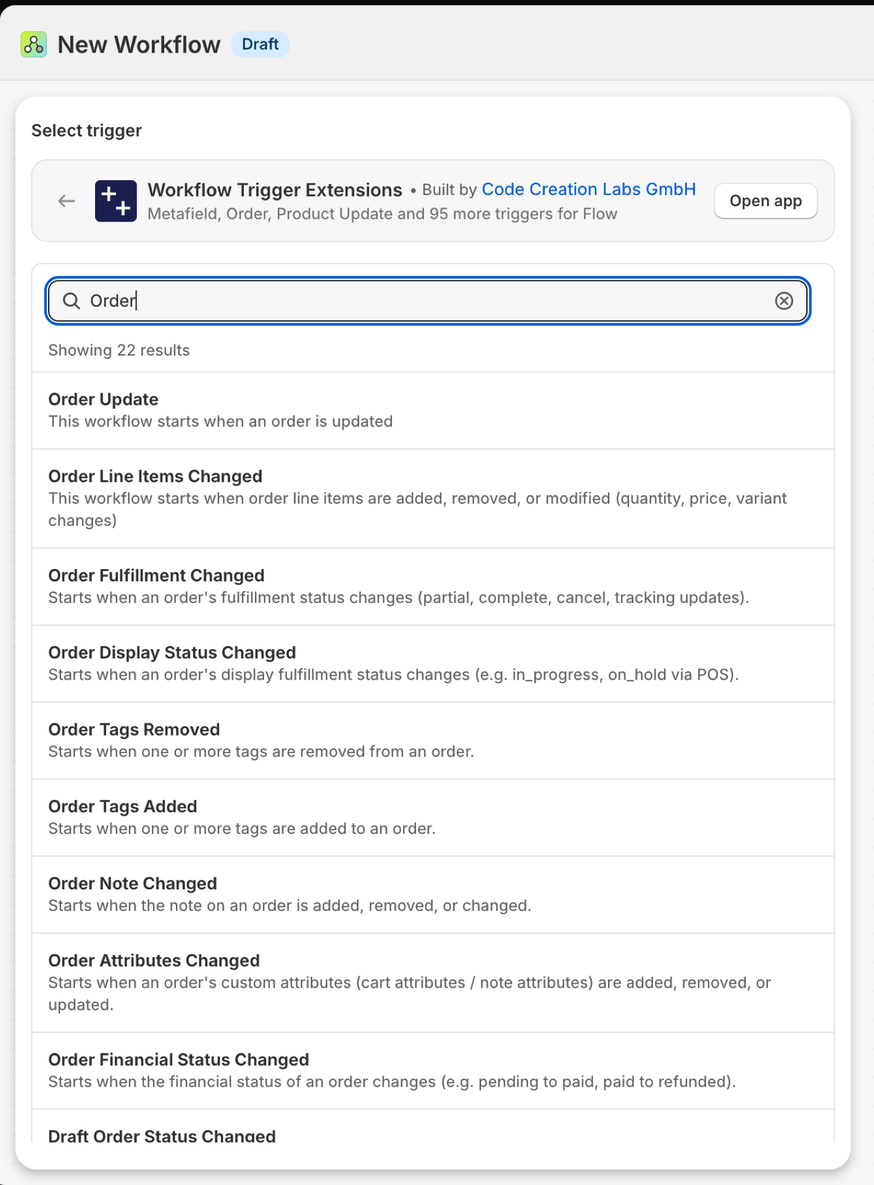Click description 'Metafield, Order, Product Update and 95 more'
The width and height of the screenshot is (874, 1185).
point(382,214)
